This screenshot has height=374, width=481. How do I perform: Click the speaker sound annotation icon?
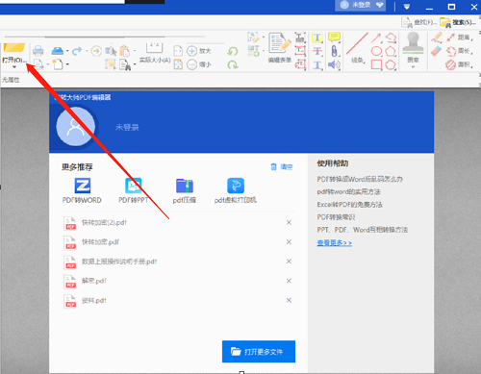pos(334,64)
